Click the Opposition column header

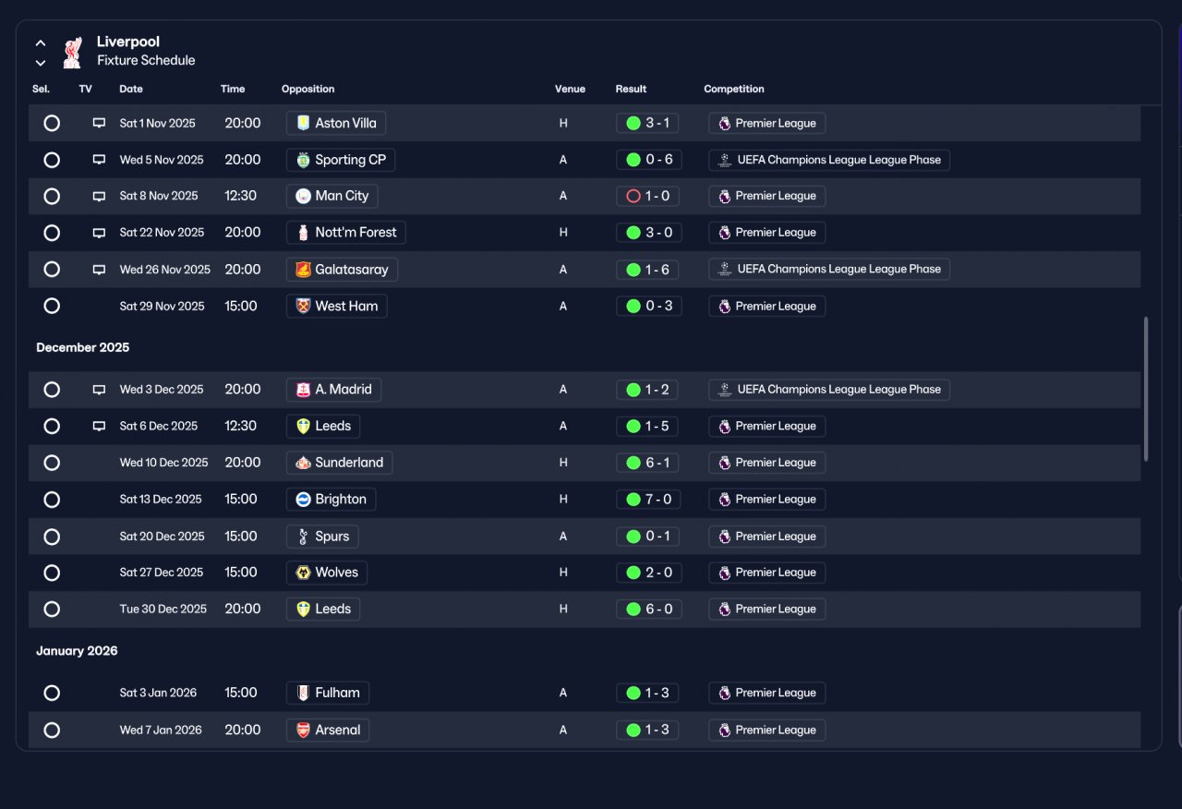(308, 89)
